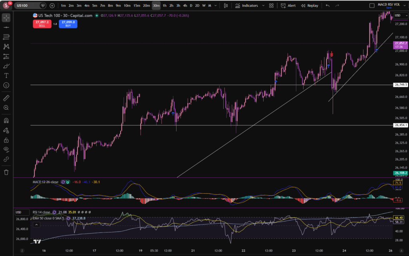Open the chart patterns tool

(6, 47)
